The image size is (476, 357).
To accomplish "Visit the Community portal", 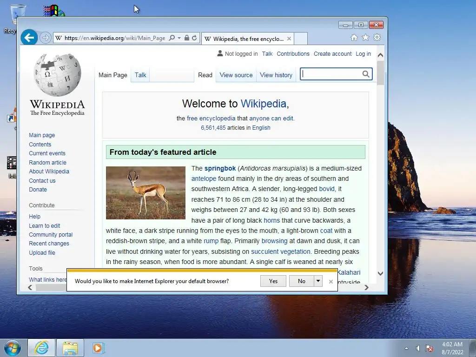I will (x=51, y=235).
